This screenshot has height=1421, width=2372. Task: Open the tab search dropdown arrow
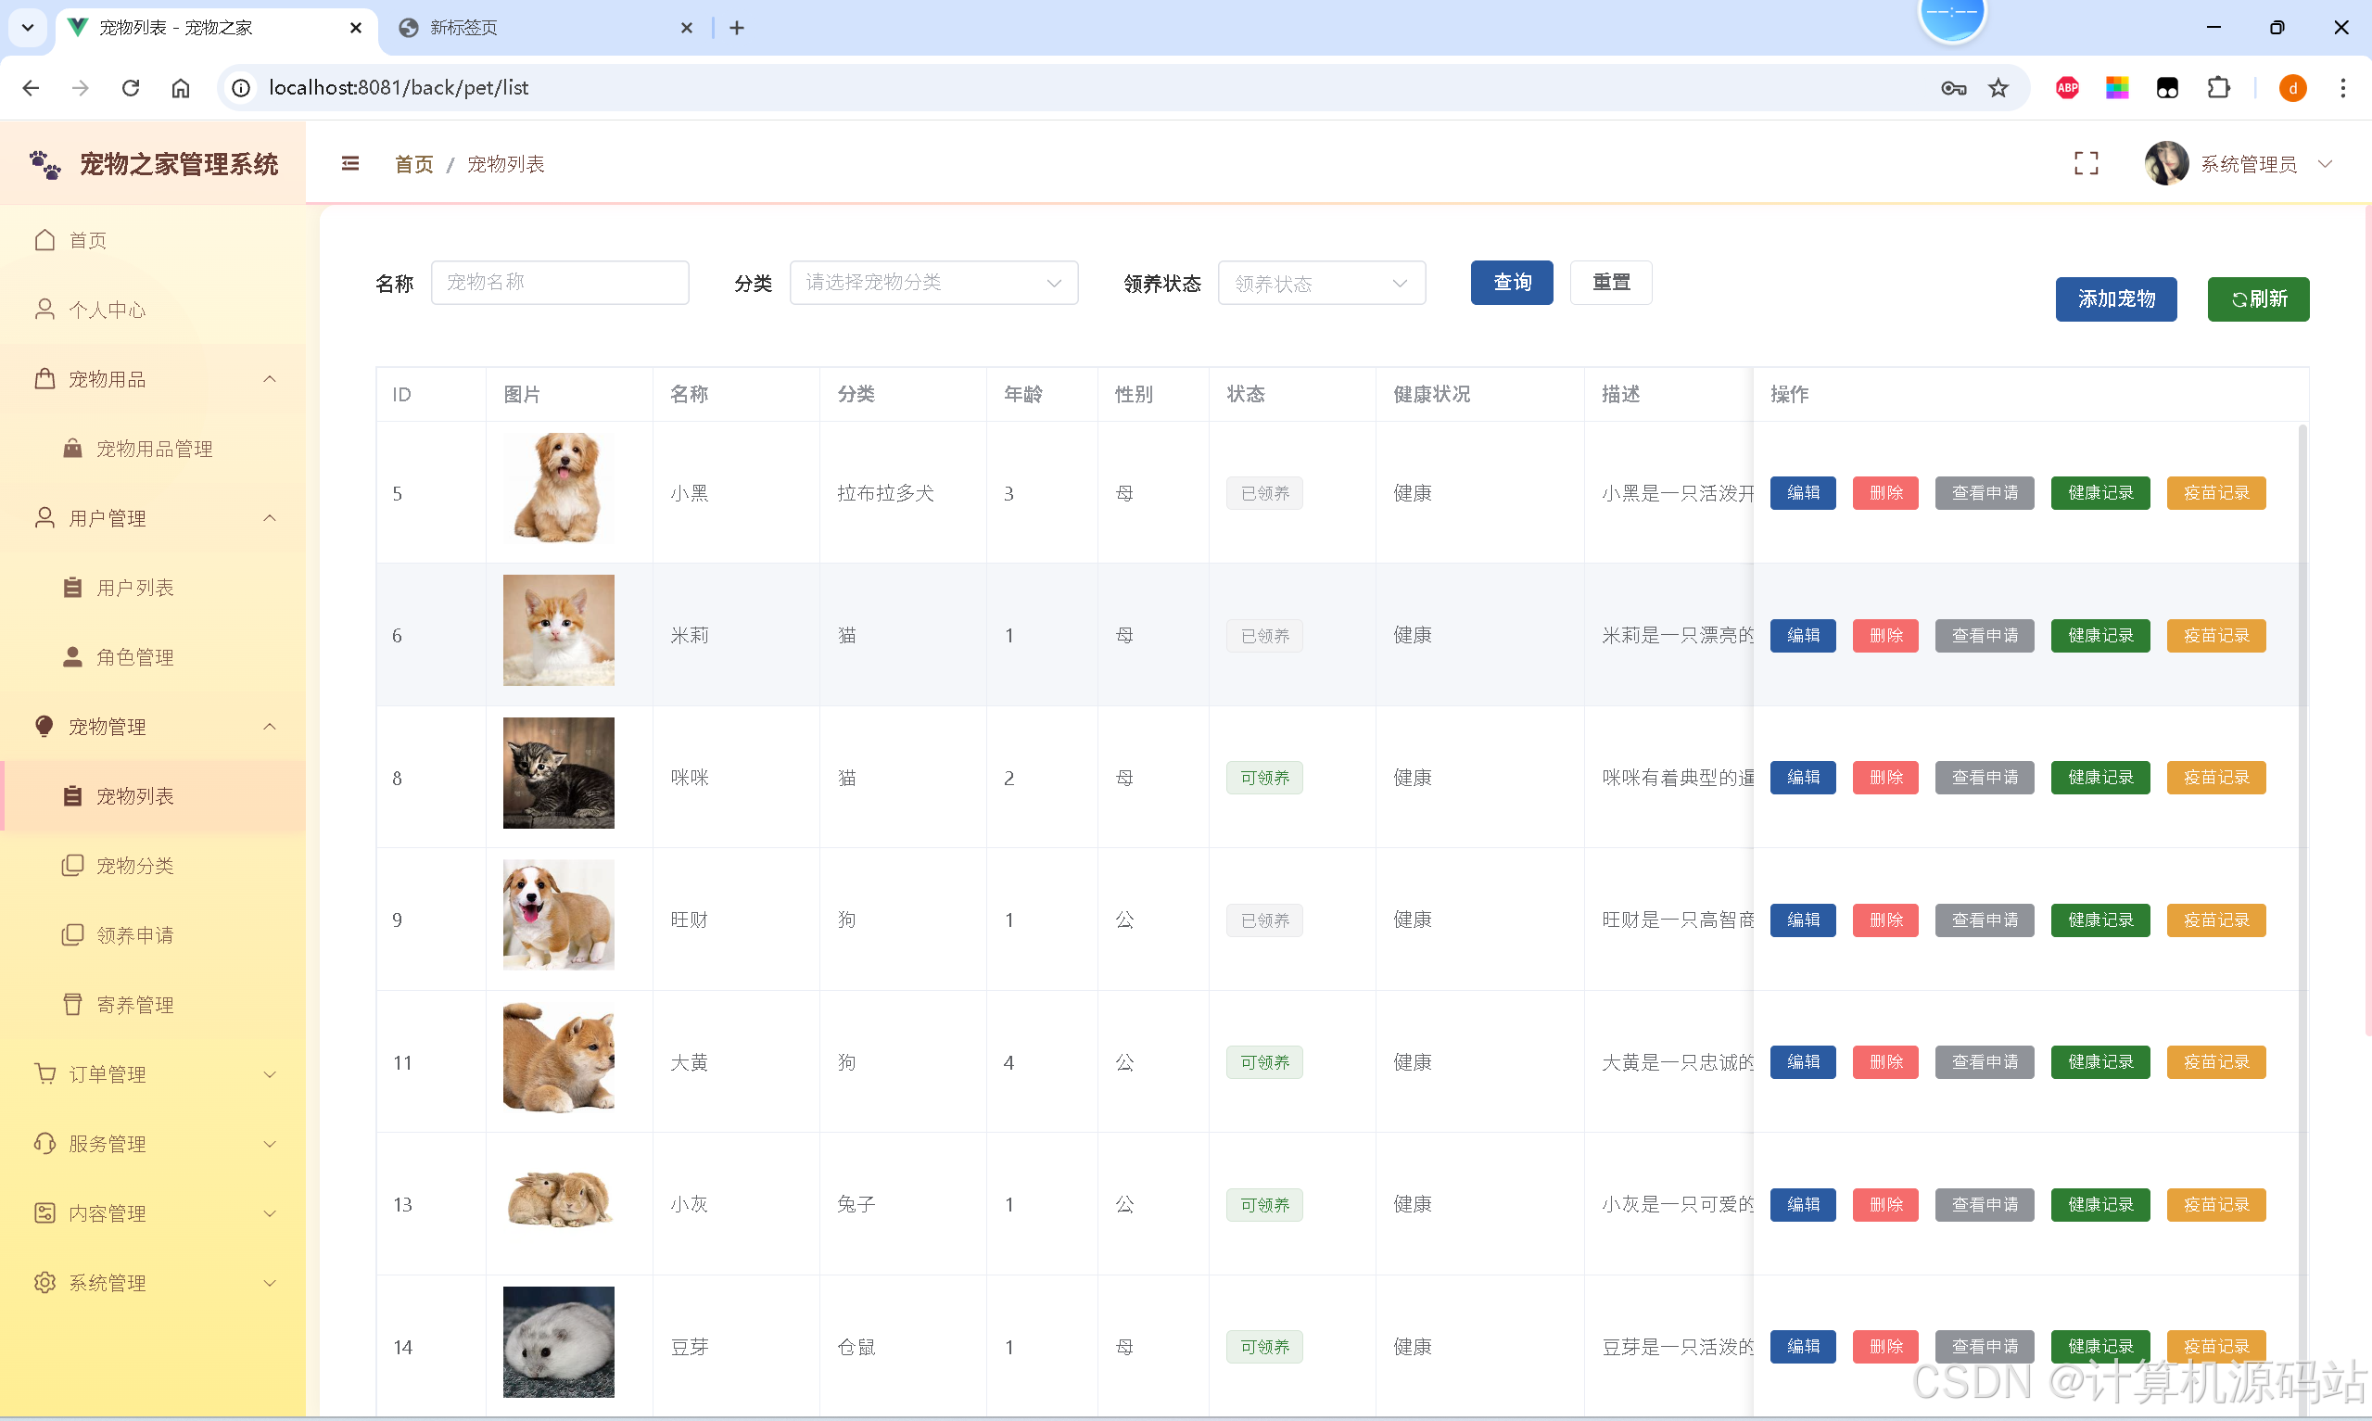[x=28, y=28]
